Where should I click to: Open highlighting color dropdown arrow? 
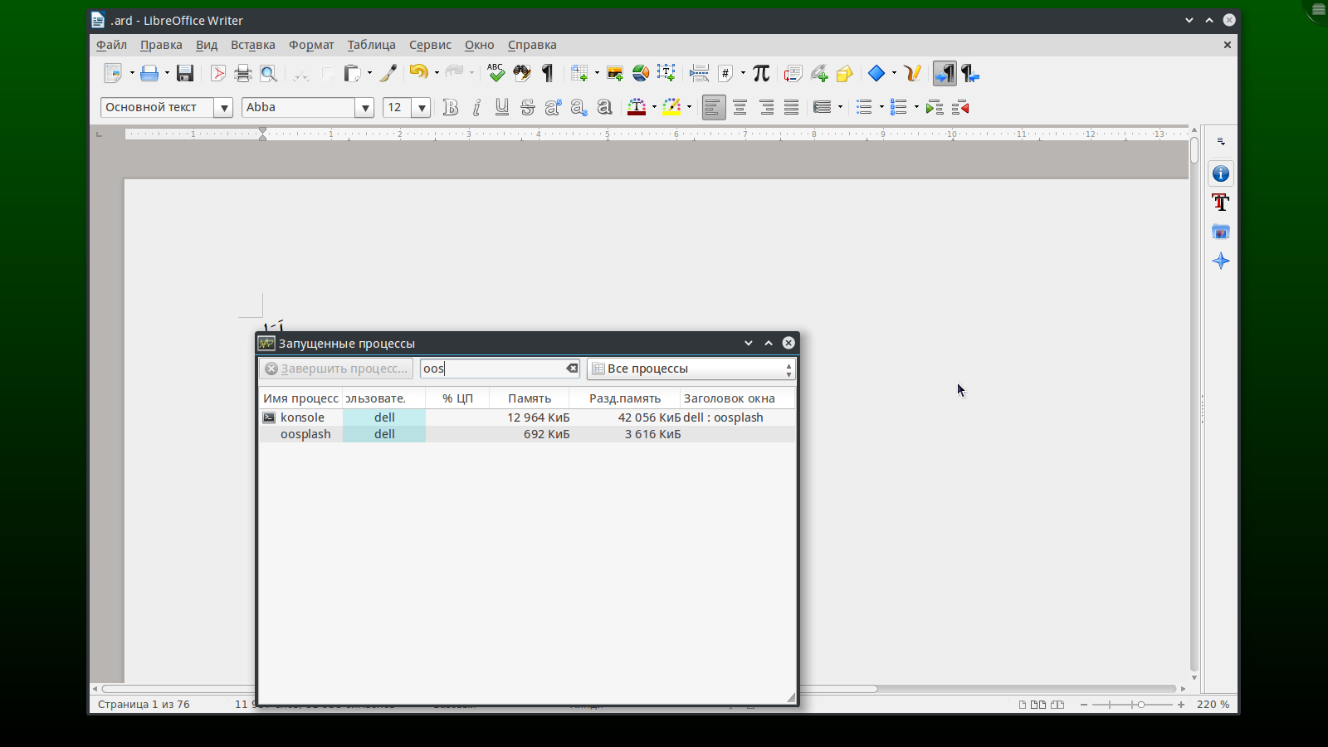[x=689, y=107]
